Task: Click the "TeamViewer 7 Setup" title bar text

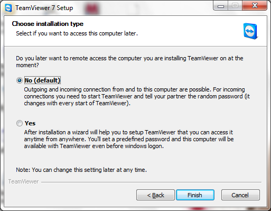Action: pos(44,8)
